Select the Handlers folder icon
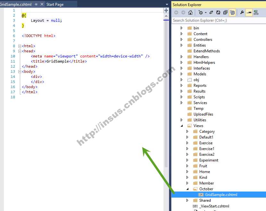Screen dimensions: 266x211 click(189, 57)
